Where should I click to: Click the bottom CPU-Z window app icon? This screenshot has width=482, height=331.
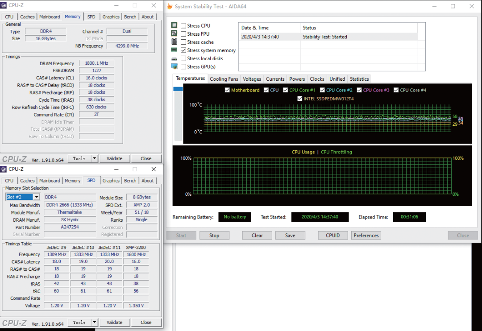(x=4, y=169)
